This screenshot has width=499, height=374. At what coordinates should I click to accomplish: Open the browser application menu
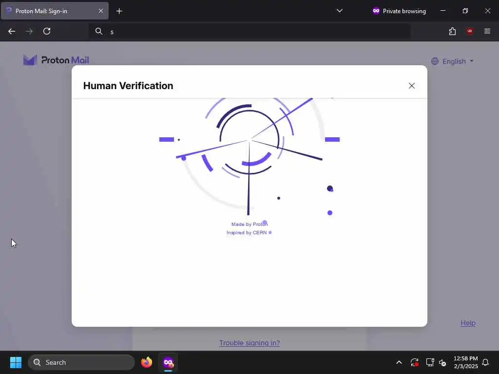[x=487, y=31]
